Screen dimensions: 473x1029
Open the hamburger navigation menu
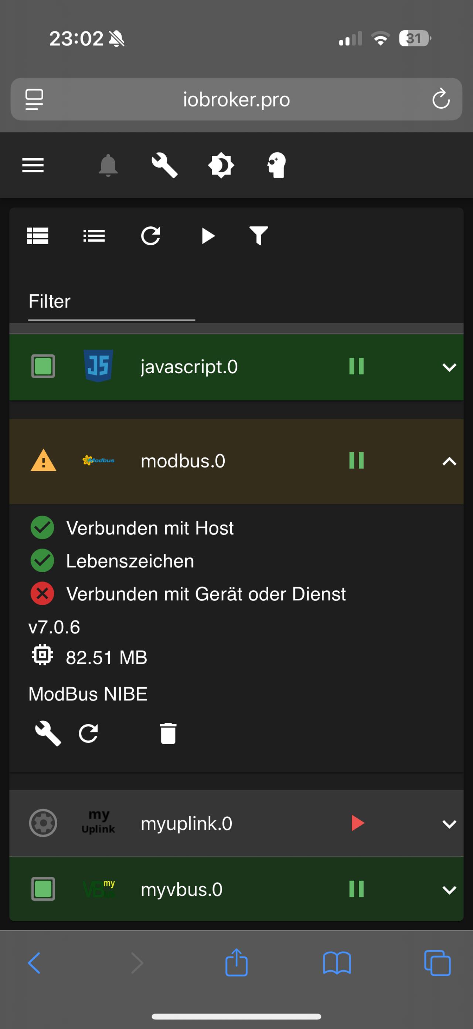[x=33, y=165]
